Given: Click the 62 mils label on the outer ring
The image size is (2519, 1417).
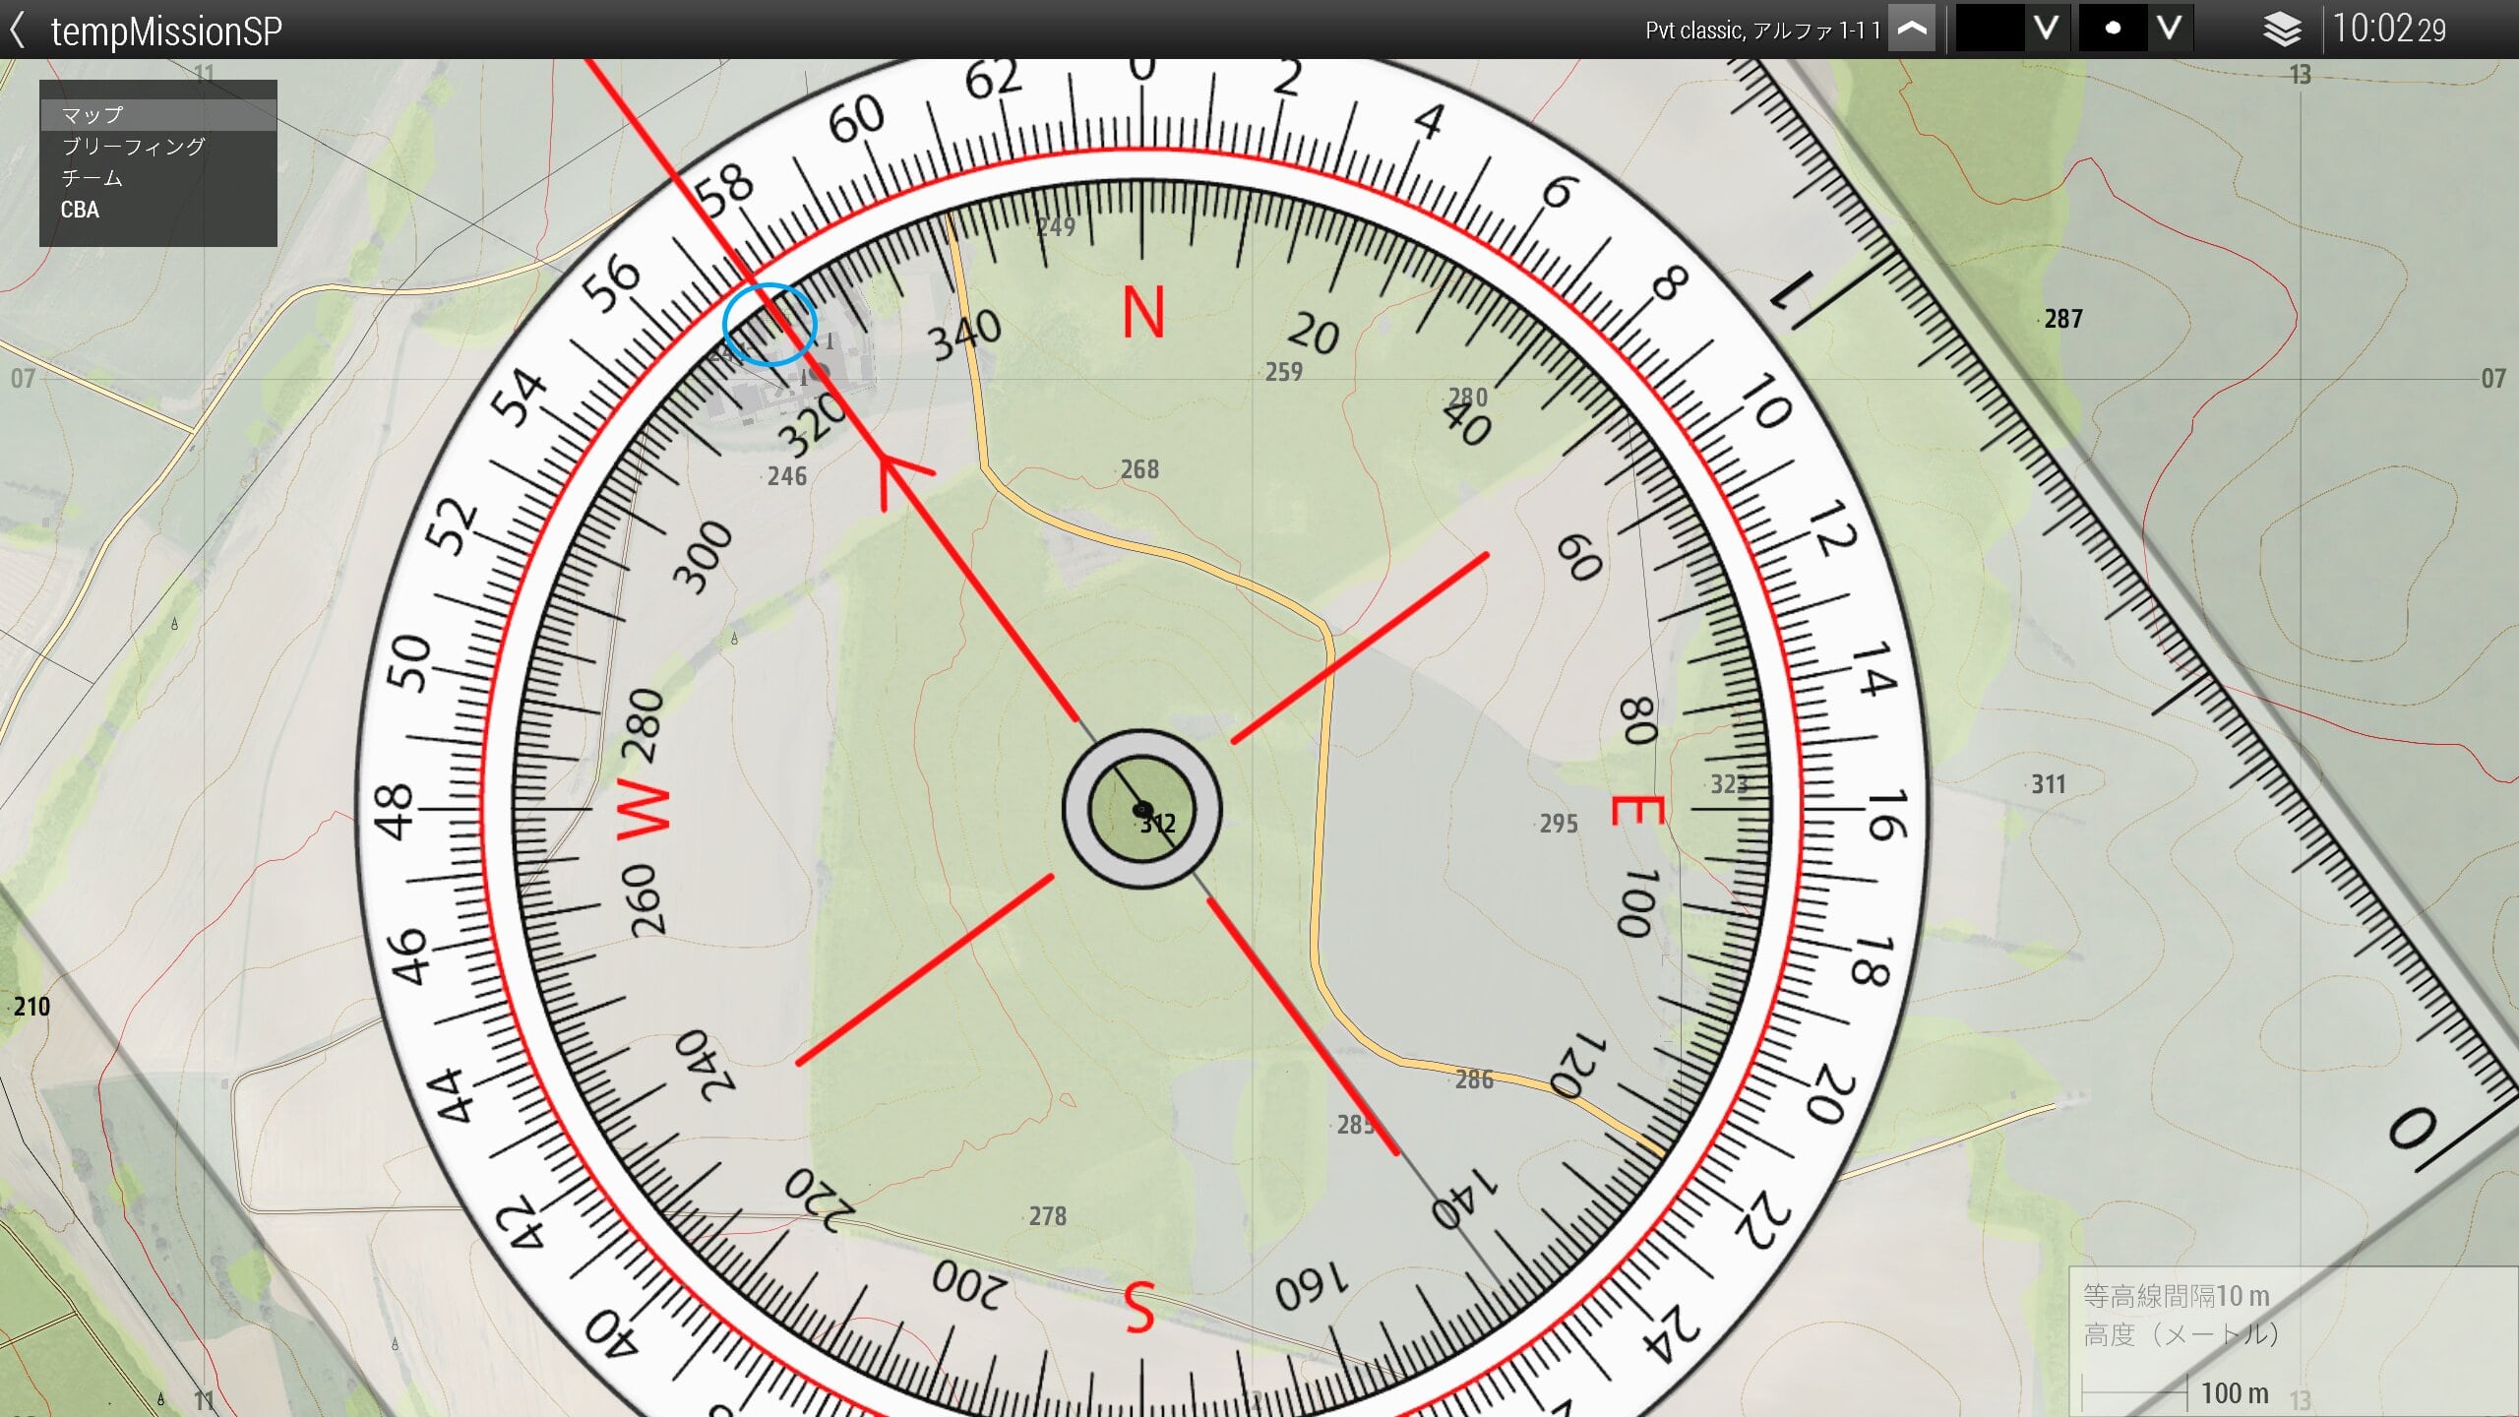Looking at the screenshot, I should 992,80.
